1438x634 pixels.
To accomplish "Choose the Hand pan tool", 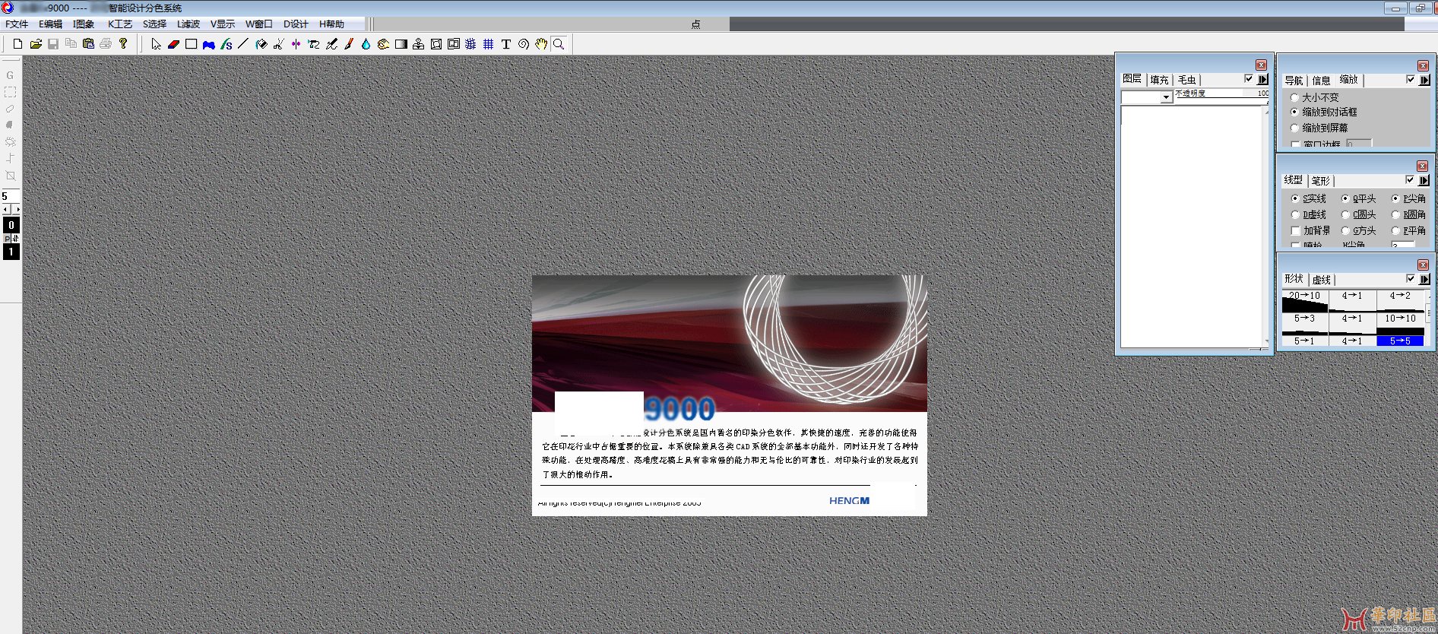I will 540,44.
